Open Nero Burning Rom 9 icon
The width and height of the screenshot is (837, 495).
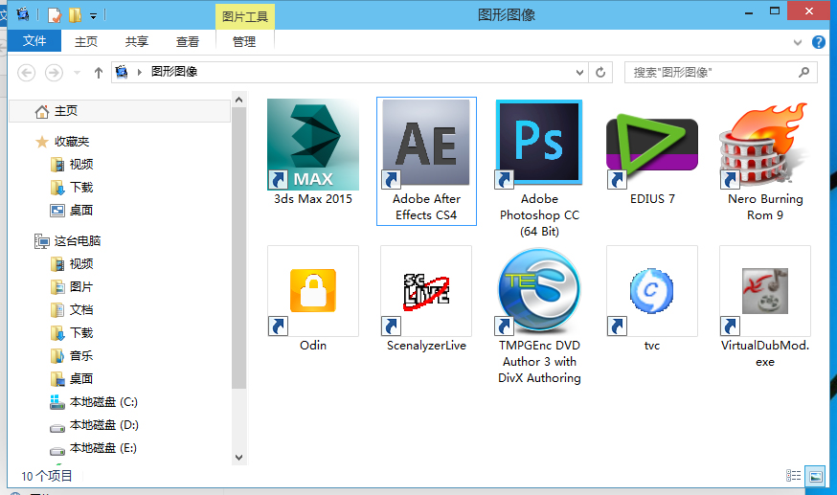point(765,145)
